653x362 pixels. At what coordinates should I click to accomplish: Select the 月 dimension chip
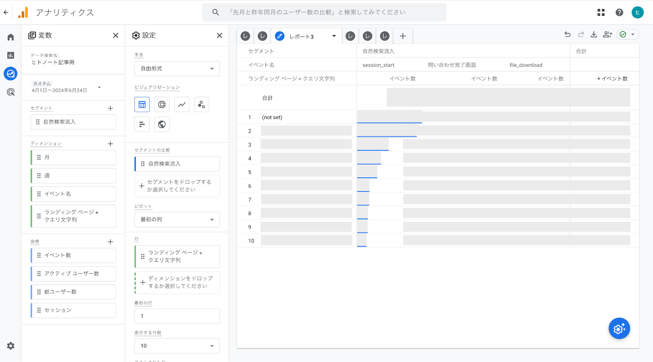73,157
